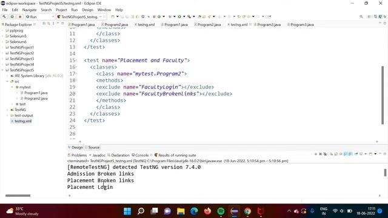Click the new window toolbar icon
This screenshot has width=388, height=218.
click(113, 16)
